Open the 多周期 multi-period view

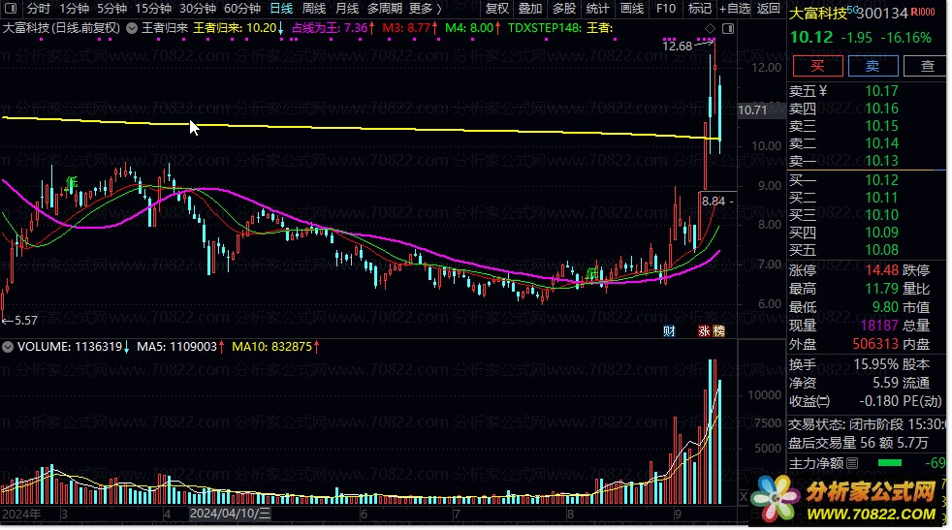pyautogui.click(x=385, y=9)
